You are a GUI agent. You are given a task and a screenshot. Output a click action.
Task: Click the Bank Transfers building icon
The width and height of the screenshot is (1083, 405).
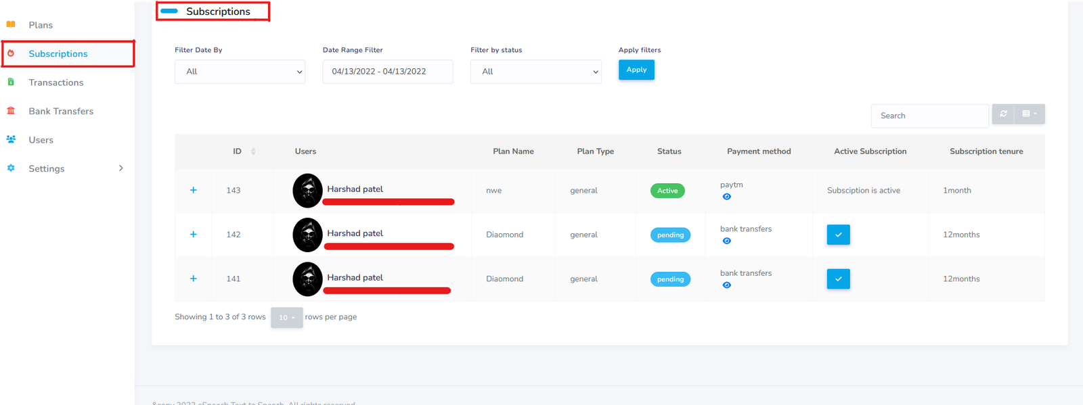click(x=11, y=111)
